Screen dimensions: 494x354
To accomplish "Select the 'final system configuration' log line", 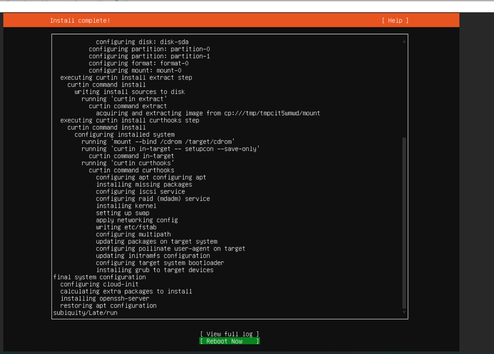I will tap(99, 277).
